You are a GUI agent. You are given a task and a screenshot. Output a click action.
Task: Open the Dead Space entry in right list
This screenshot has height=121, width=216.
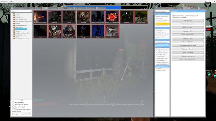coord(159,69)
